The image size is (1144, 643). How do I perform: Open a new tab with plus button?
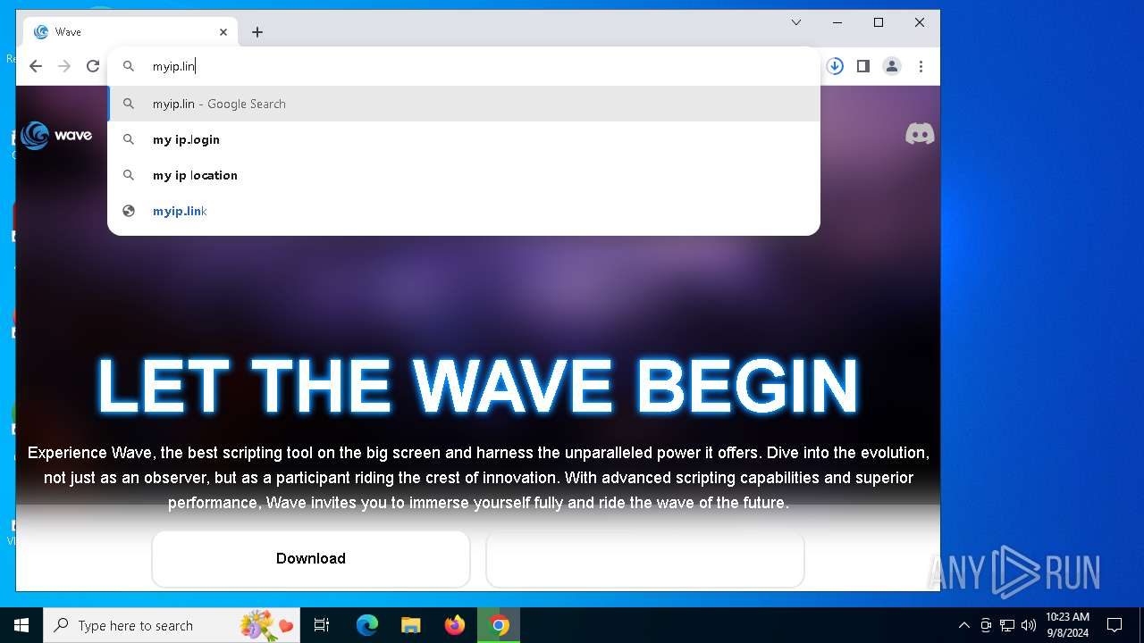coord(257,32)
